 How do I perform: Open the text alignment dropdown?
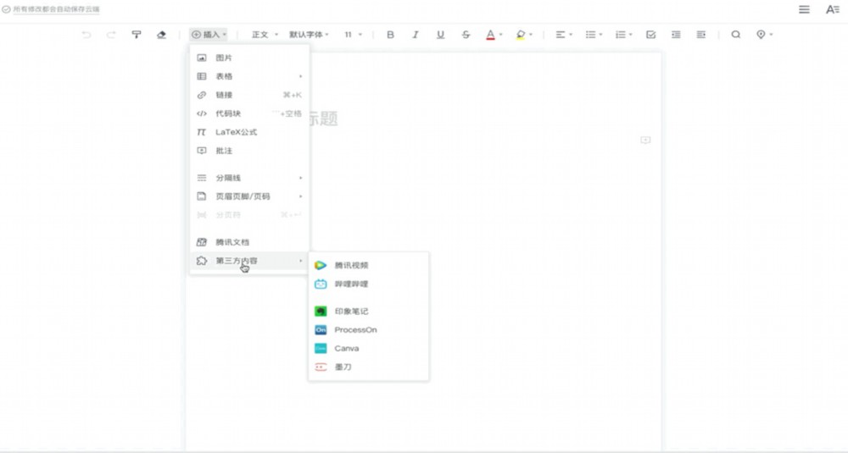(564, 35)
